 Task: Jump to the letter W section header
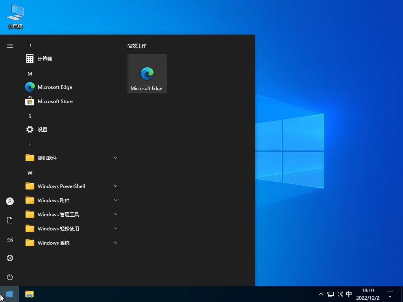tap(30, 173)
